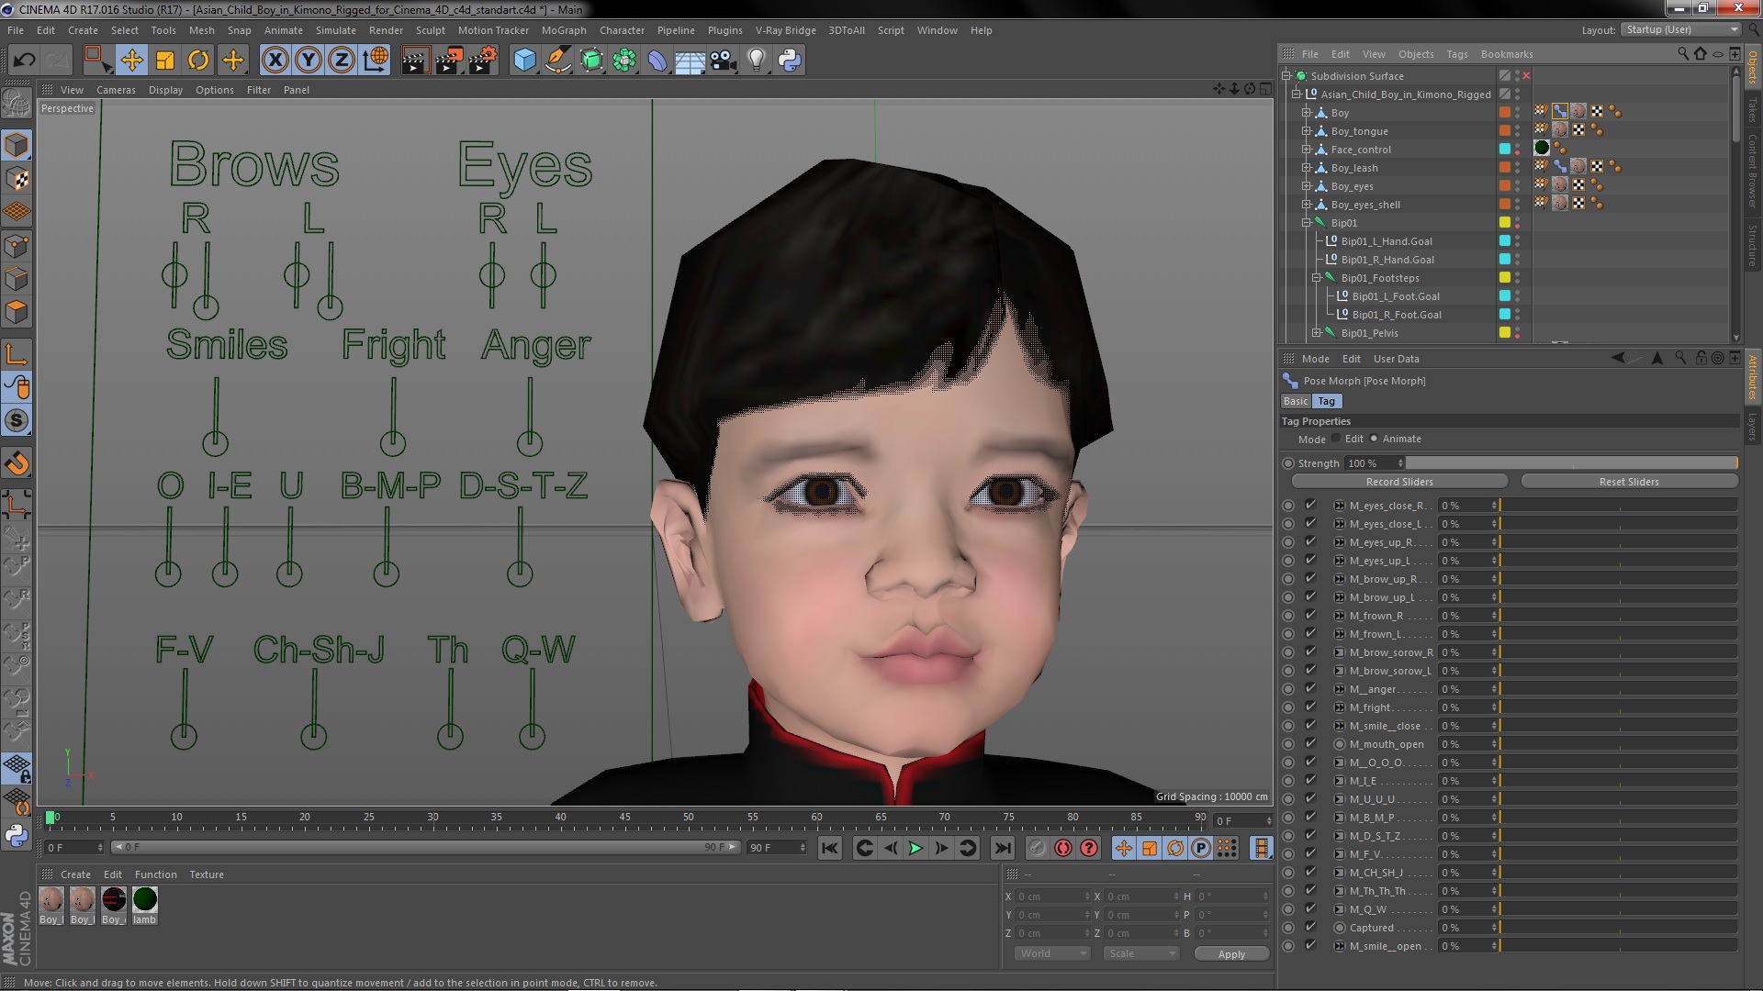This screenshot has height=991, width=1763.
Task: Add a Floor environment object
Action: point(690,61)
